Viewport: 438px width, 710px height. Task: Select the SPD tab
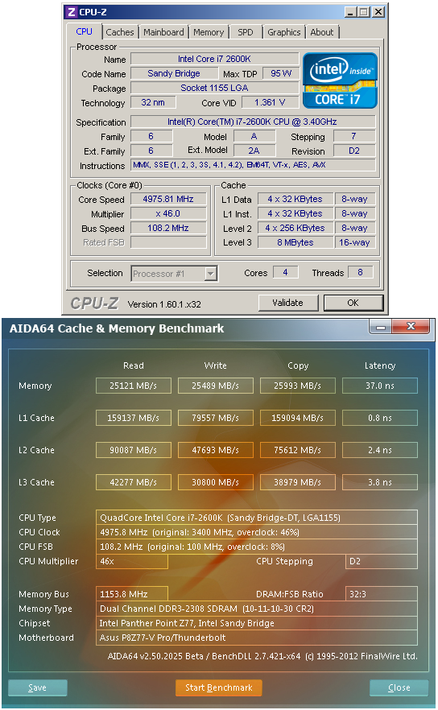click(246, 32)
